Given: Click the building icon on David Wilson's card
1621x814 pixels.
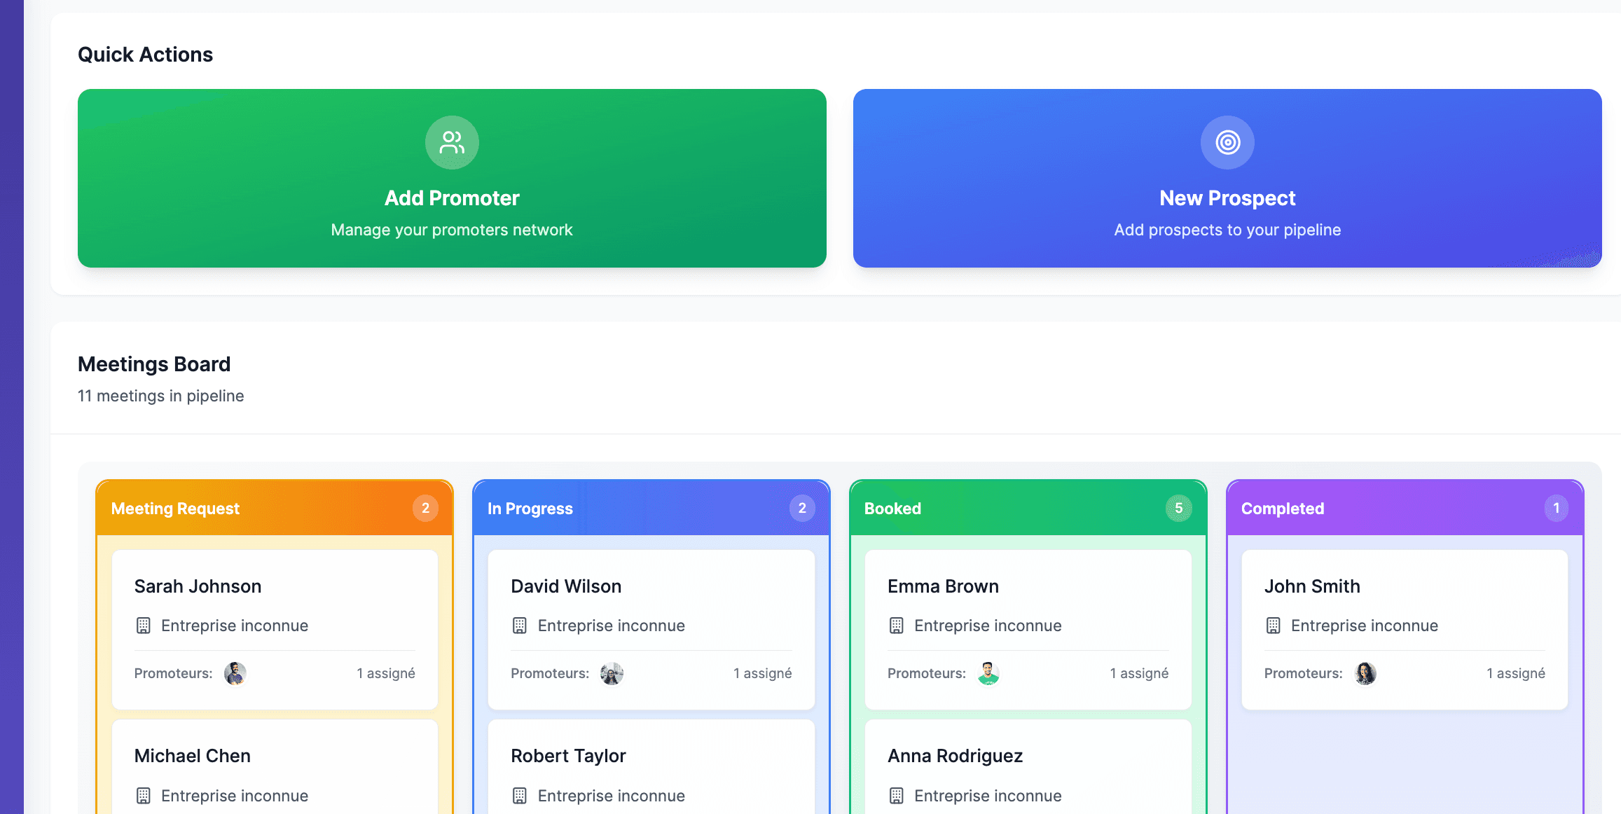Looking at the screenshot, I should coord(520,626).
